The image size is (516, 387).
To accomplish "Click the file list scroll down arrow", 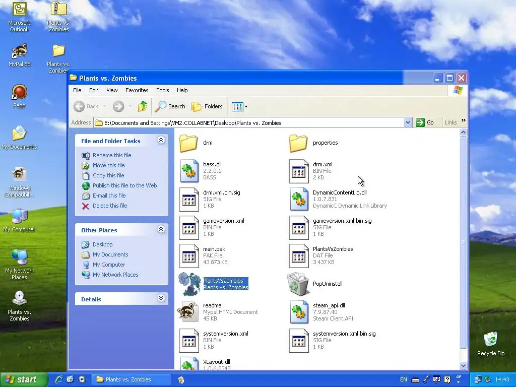I will (464, 365).
